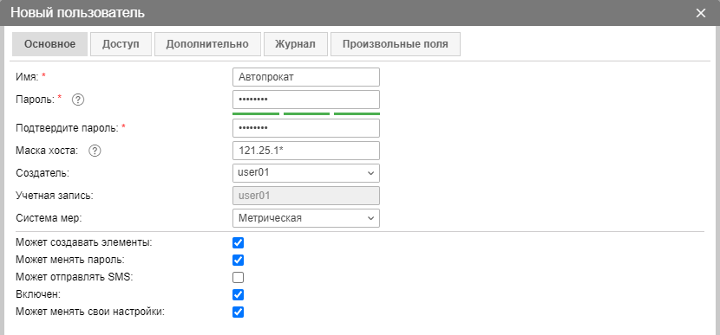Select the Основное tab
This screenshot has height=335, width=720.
(49, 44)
